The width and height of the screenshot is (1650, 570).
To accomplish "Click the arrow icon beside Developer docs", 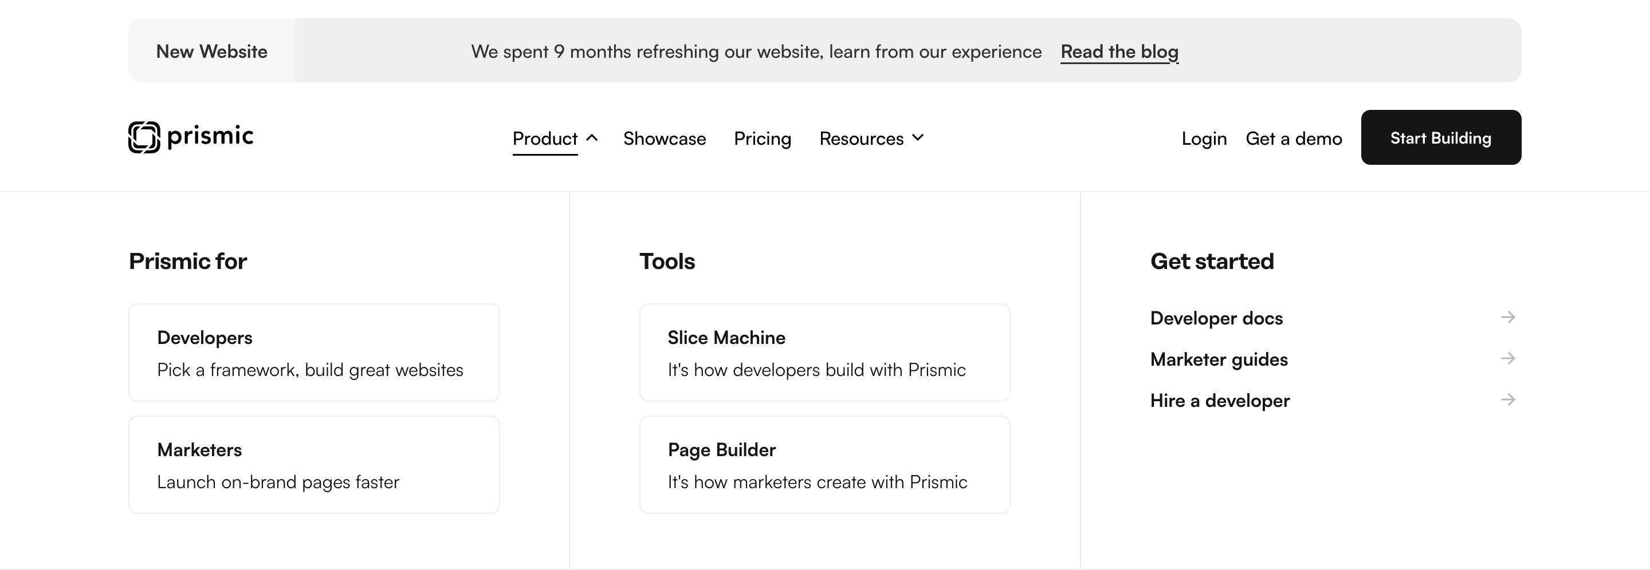I will point(1508,317).
